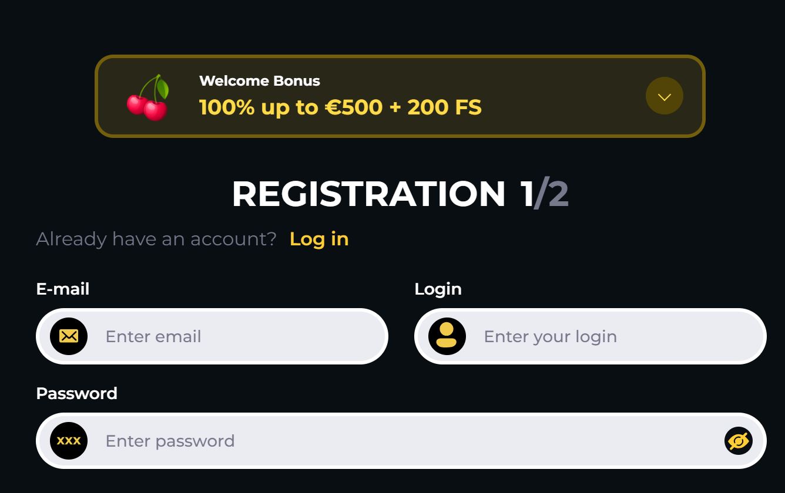The width and height of the screenshot is (785, 493).
Task: Click the Password field label
Action: tap(76, 393)
